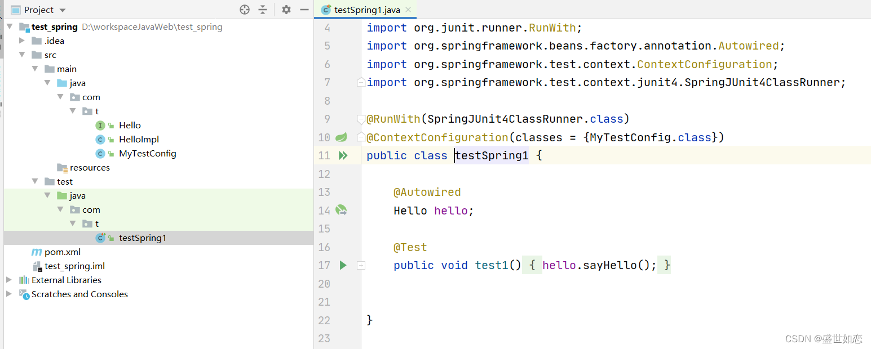Click the HelloImpl class icon
The height and width of the screenshot is (349, 871).
(100, 139)
